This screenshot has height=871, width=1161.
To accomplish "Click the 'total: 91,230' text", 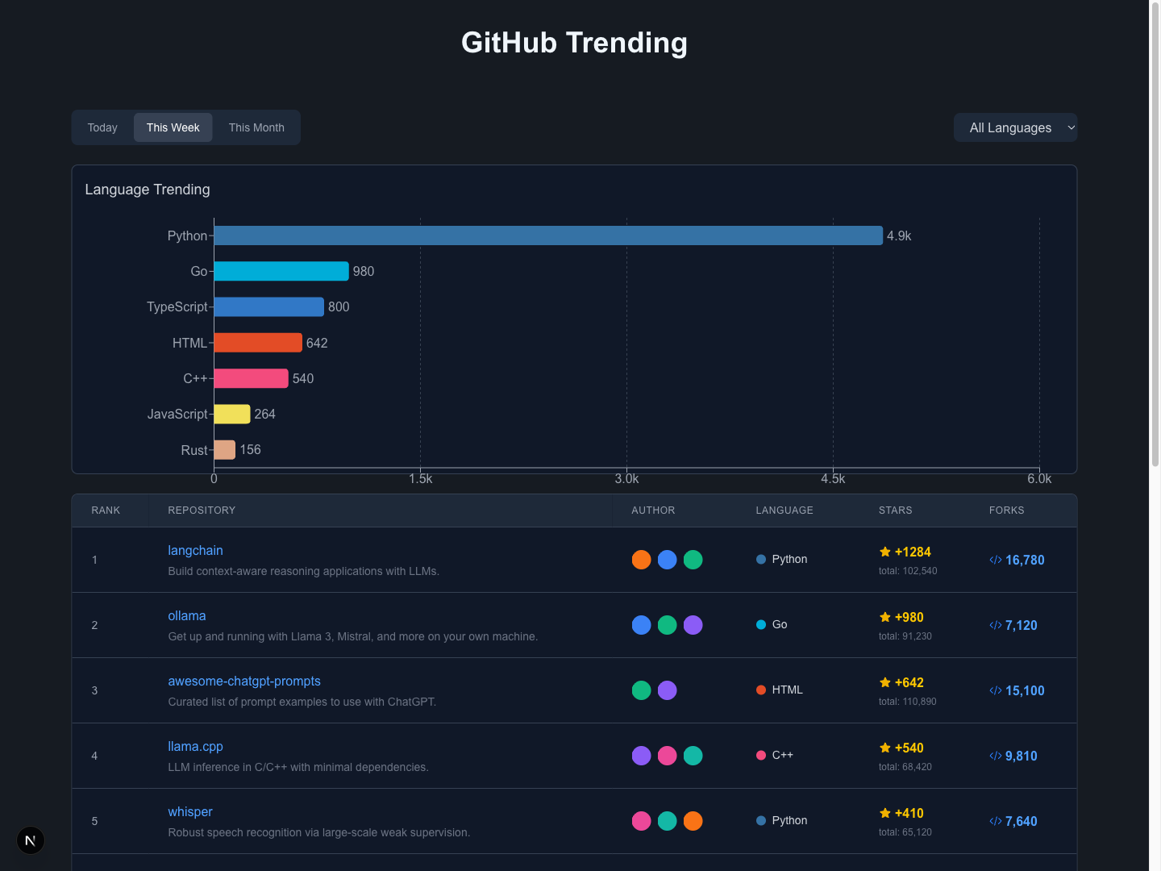I will coord(905,636).
